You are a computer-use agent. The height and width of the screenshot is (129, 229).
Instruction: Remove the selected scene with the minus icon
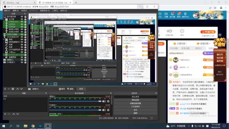click(9, 114)
